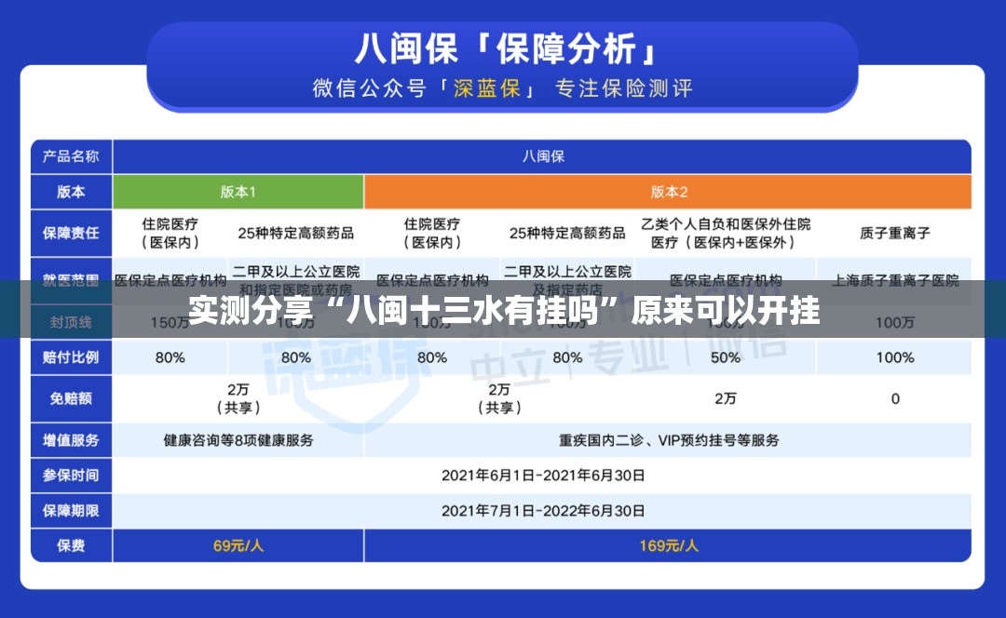Click 二甲及以上公立医院和指定医院或药房 cell
This screenshot has height=618, width=1006.
(x=296, y=280)
